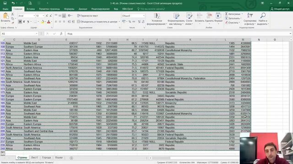Click the increase decimal icon
293x164 pixels.
(139, 22)
